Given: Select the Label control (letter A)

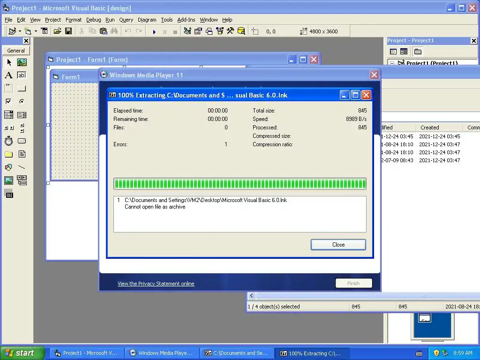Looking at the screenshot, I should pyautogui.click(x=9, y=75).
